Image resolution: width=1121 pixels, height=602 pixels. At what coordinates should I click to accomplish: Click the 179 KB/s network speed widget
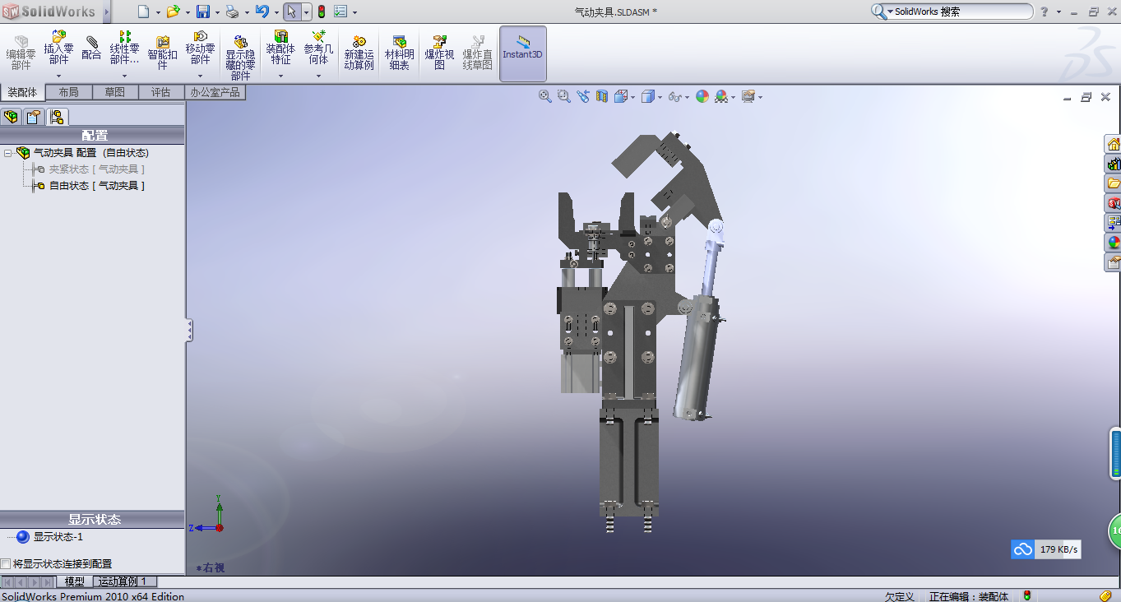[1046, 549]
